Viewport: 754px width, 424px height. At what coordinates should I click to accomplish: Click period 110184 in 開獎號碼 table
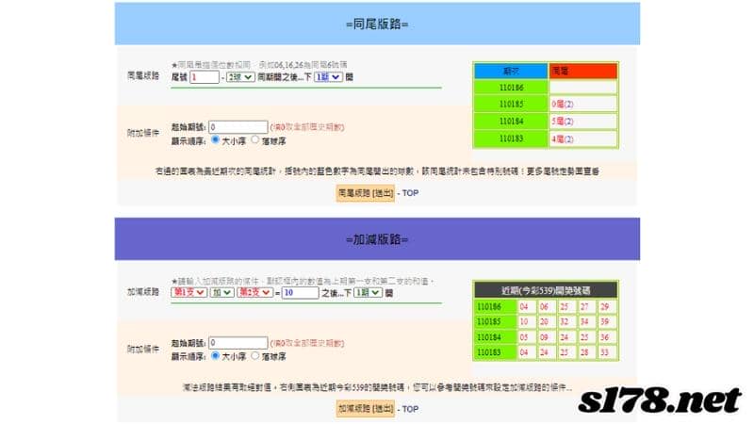(496, 337)
